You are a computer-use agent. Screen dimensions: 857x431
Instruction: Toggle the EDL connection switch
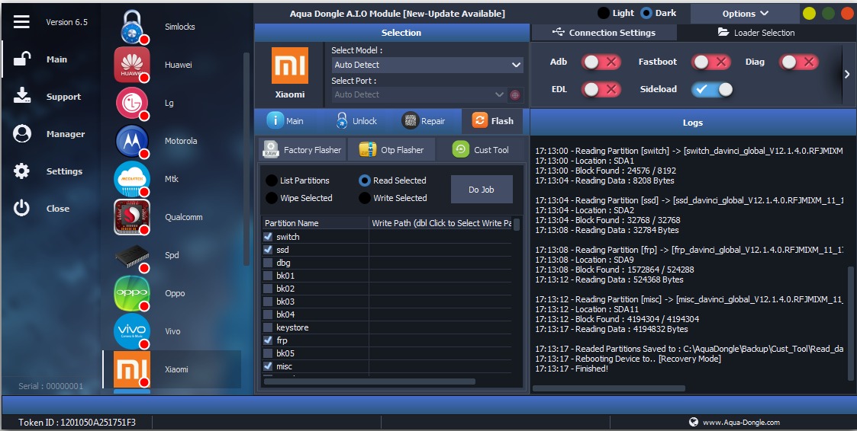point(601,89)
